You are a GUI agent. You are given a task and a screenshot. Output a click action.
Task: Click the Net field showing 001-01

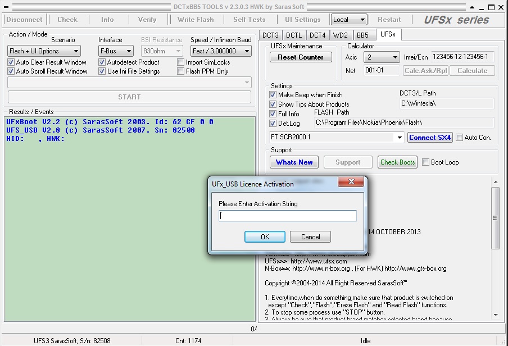(x=382, y=70)
